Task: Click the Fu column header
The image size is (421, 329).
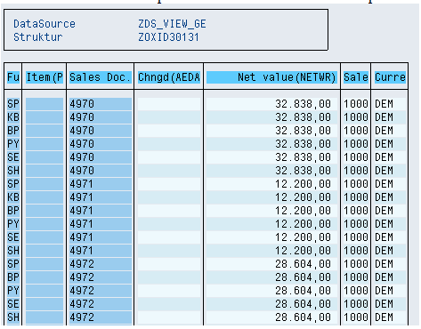Action: [x=13, y=77]
